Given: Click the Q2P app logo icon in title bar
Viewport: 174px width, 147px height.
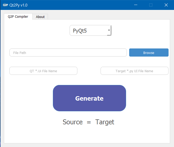Looking at the screenshot, I should click(5, 5).
